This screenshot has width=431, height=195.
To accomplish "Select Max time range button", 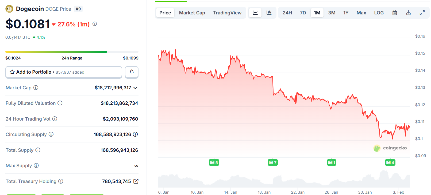I will point(361,13).
